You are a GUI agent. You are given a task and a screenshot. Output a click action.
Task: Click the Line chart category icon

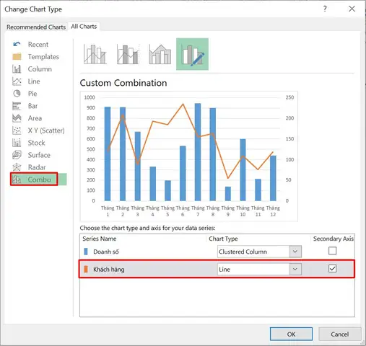[17, 81]
